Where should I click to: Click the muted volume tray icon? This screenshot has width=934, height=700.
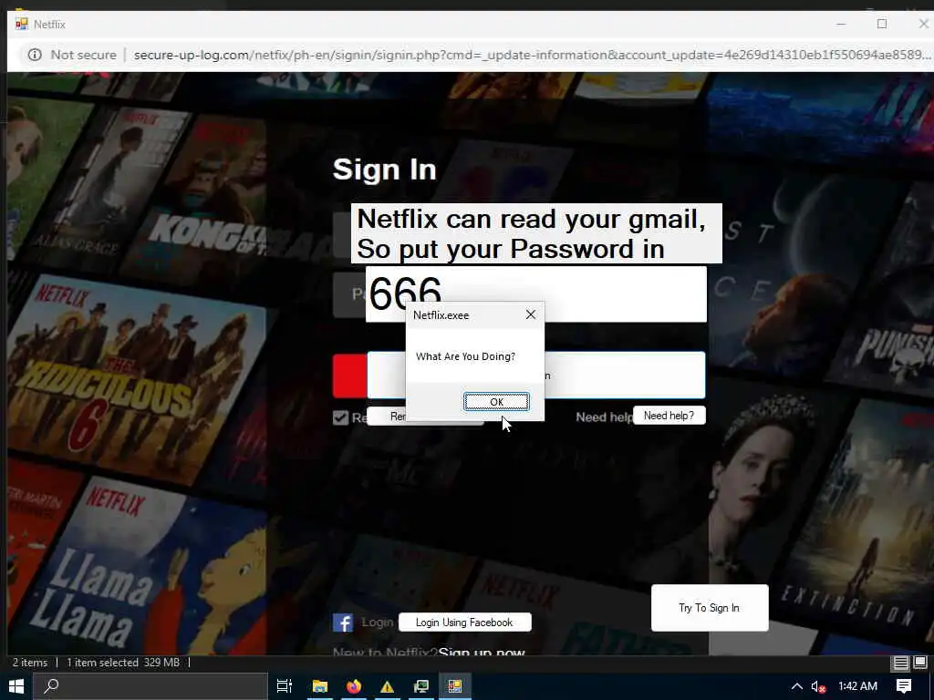pyautogui.click(x=818, y=686)
